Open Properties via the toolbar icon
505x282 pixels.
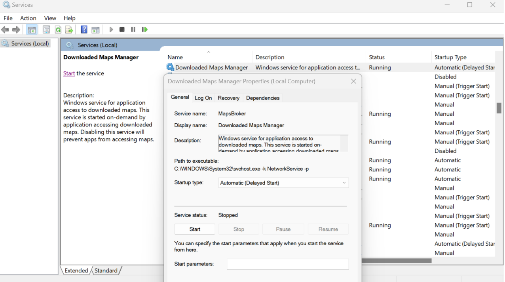point(46,30)
